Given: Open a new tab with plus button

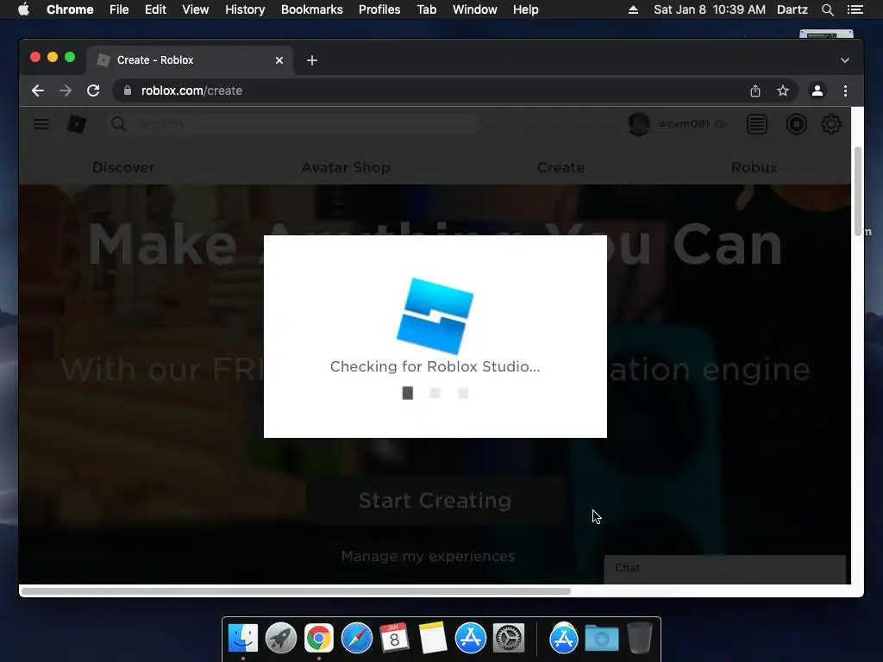Looking at the screenshot, I should 312,60.
